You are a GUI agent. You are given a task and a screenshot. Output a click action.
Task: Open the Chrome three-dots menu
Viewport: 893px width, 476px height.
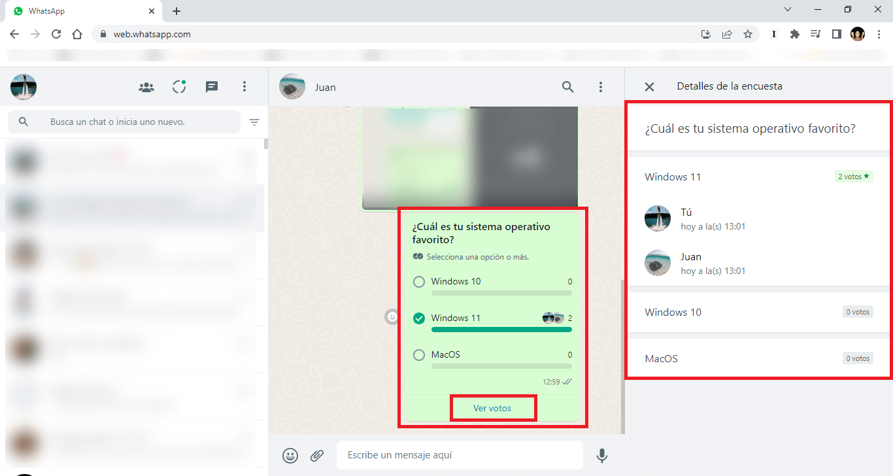click(879, 35)
